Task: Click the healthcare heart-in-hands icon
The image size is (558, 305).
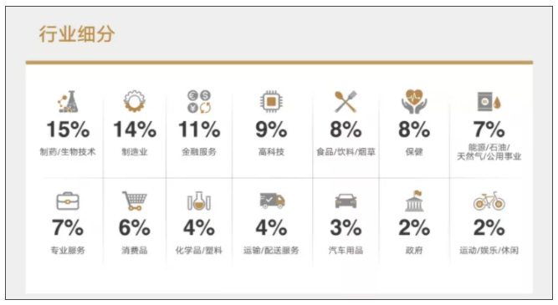Action: tap(414, 101)
